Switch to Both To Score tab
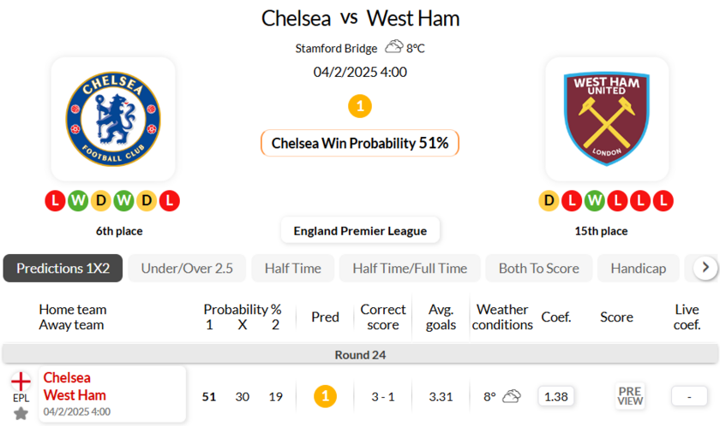Screen dimensions: 720x426 538,268
